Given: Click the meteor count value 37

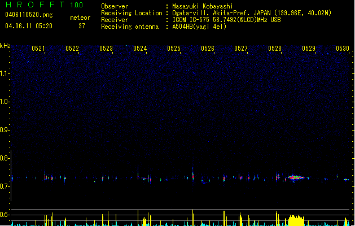Looking at the screenshot, I should point(82,26).
